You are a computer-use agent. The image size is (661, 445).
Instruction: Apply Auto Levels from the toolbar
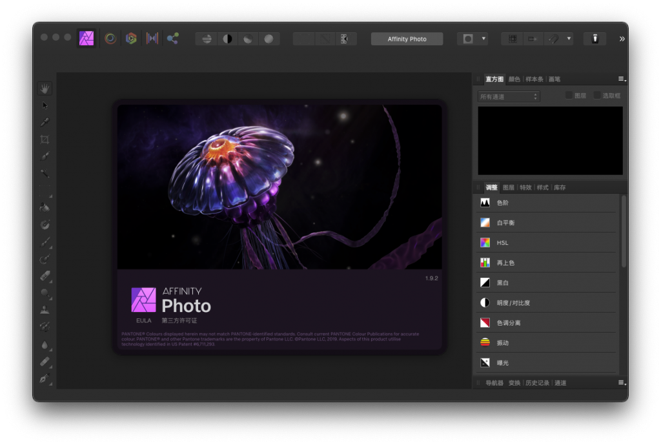tap(207, 39)
